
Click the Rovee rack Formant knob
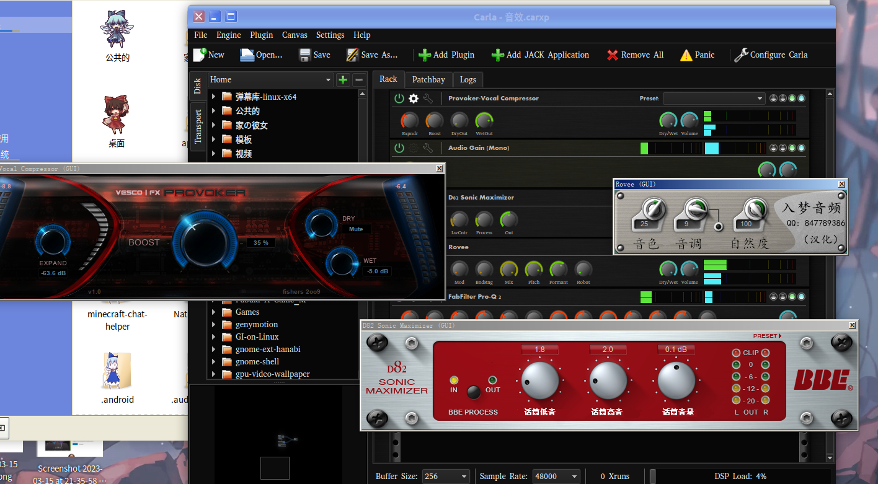coord(558,269)
